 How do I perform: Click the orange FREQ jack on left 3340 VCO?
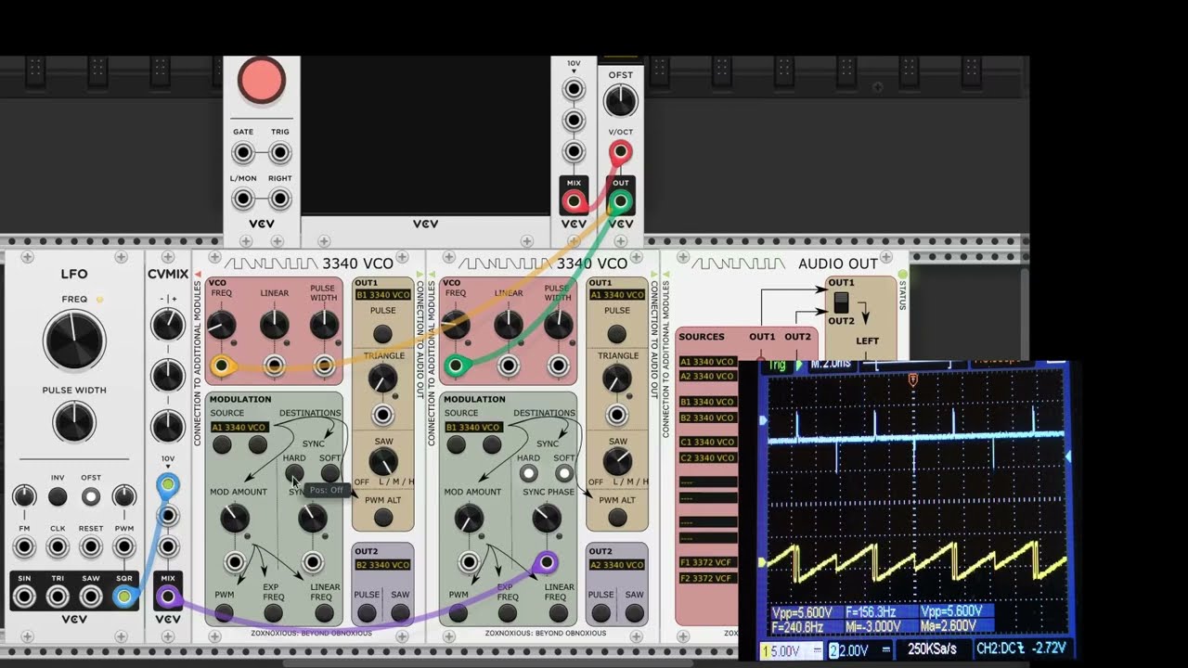221,365
